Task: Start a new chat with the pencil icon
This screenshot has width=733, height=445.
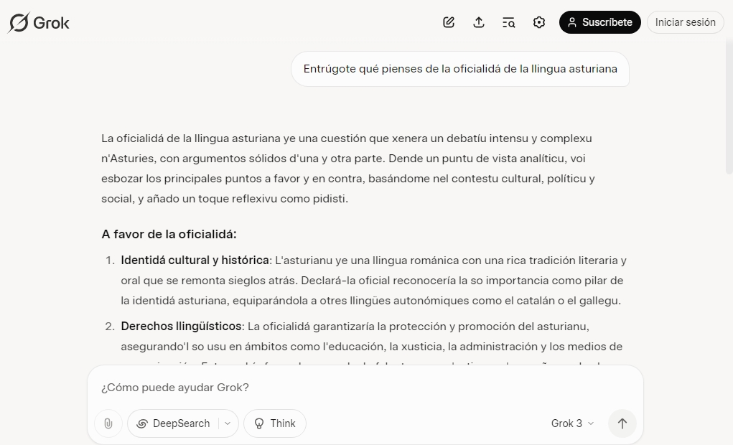Action: 448,22
